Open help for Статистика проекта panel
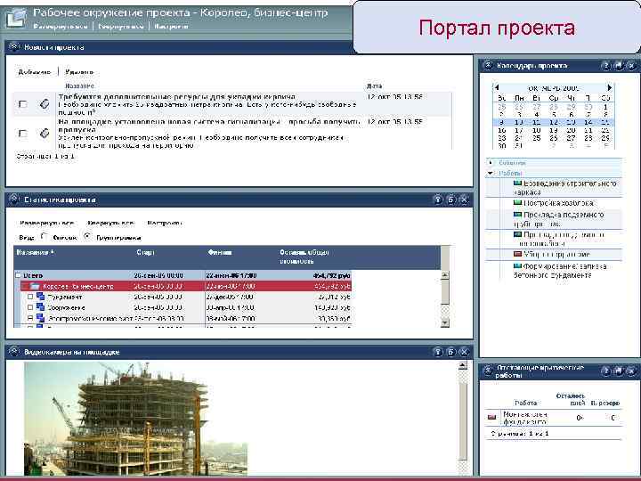Screen dimensions: 641x481 tap(437, 200)
